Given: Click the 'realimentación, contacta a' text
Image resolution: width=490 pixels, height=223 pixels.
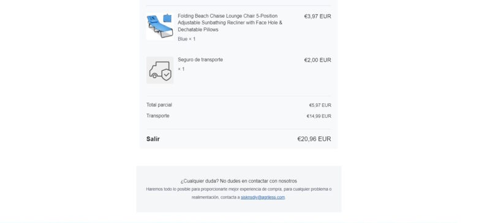Looking at the screenshot, I should coord(216,197).
